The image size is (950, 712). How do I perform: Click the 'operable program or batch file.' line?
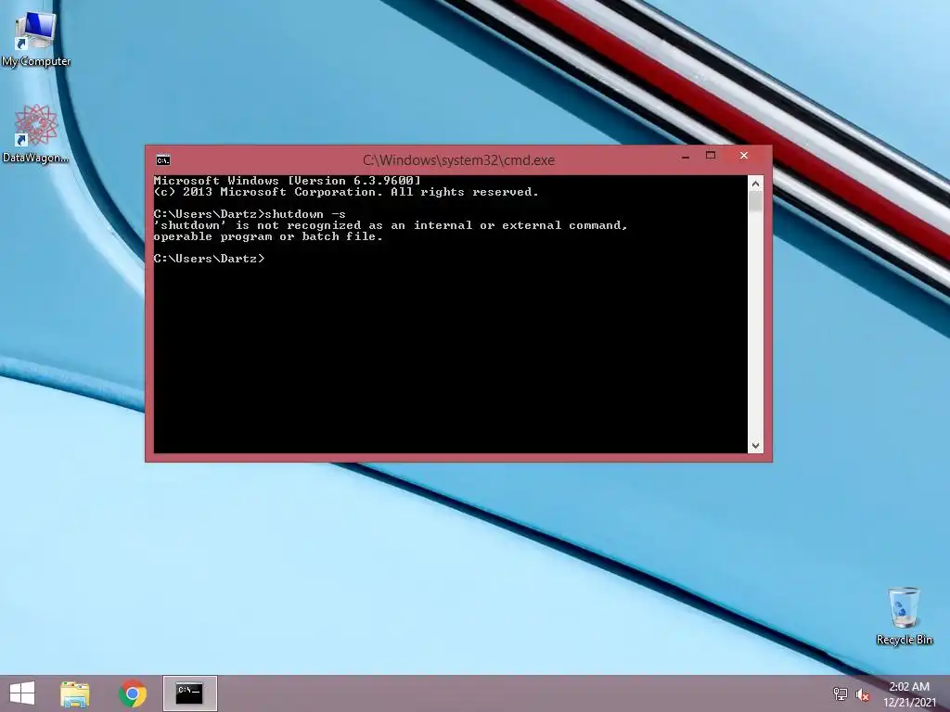(x=268, y=236)
